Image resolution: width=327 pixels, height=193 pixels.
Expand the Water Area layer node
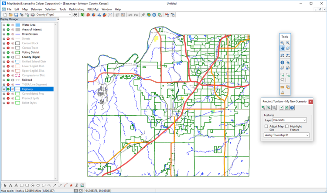(x=4, y=25)
